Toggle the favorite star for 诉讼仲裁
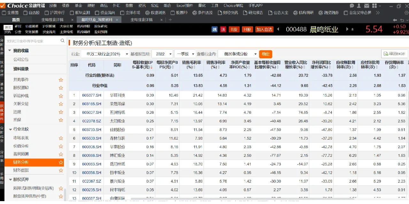The width and height of the screenshot is (409, 204). point(61,96)
